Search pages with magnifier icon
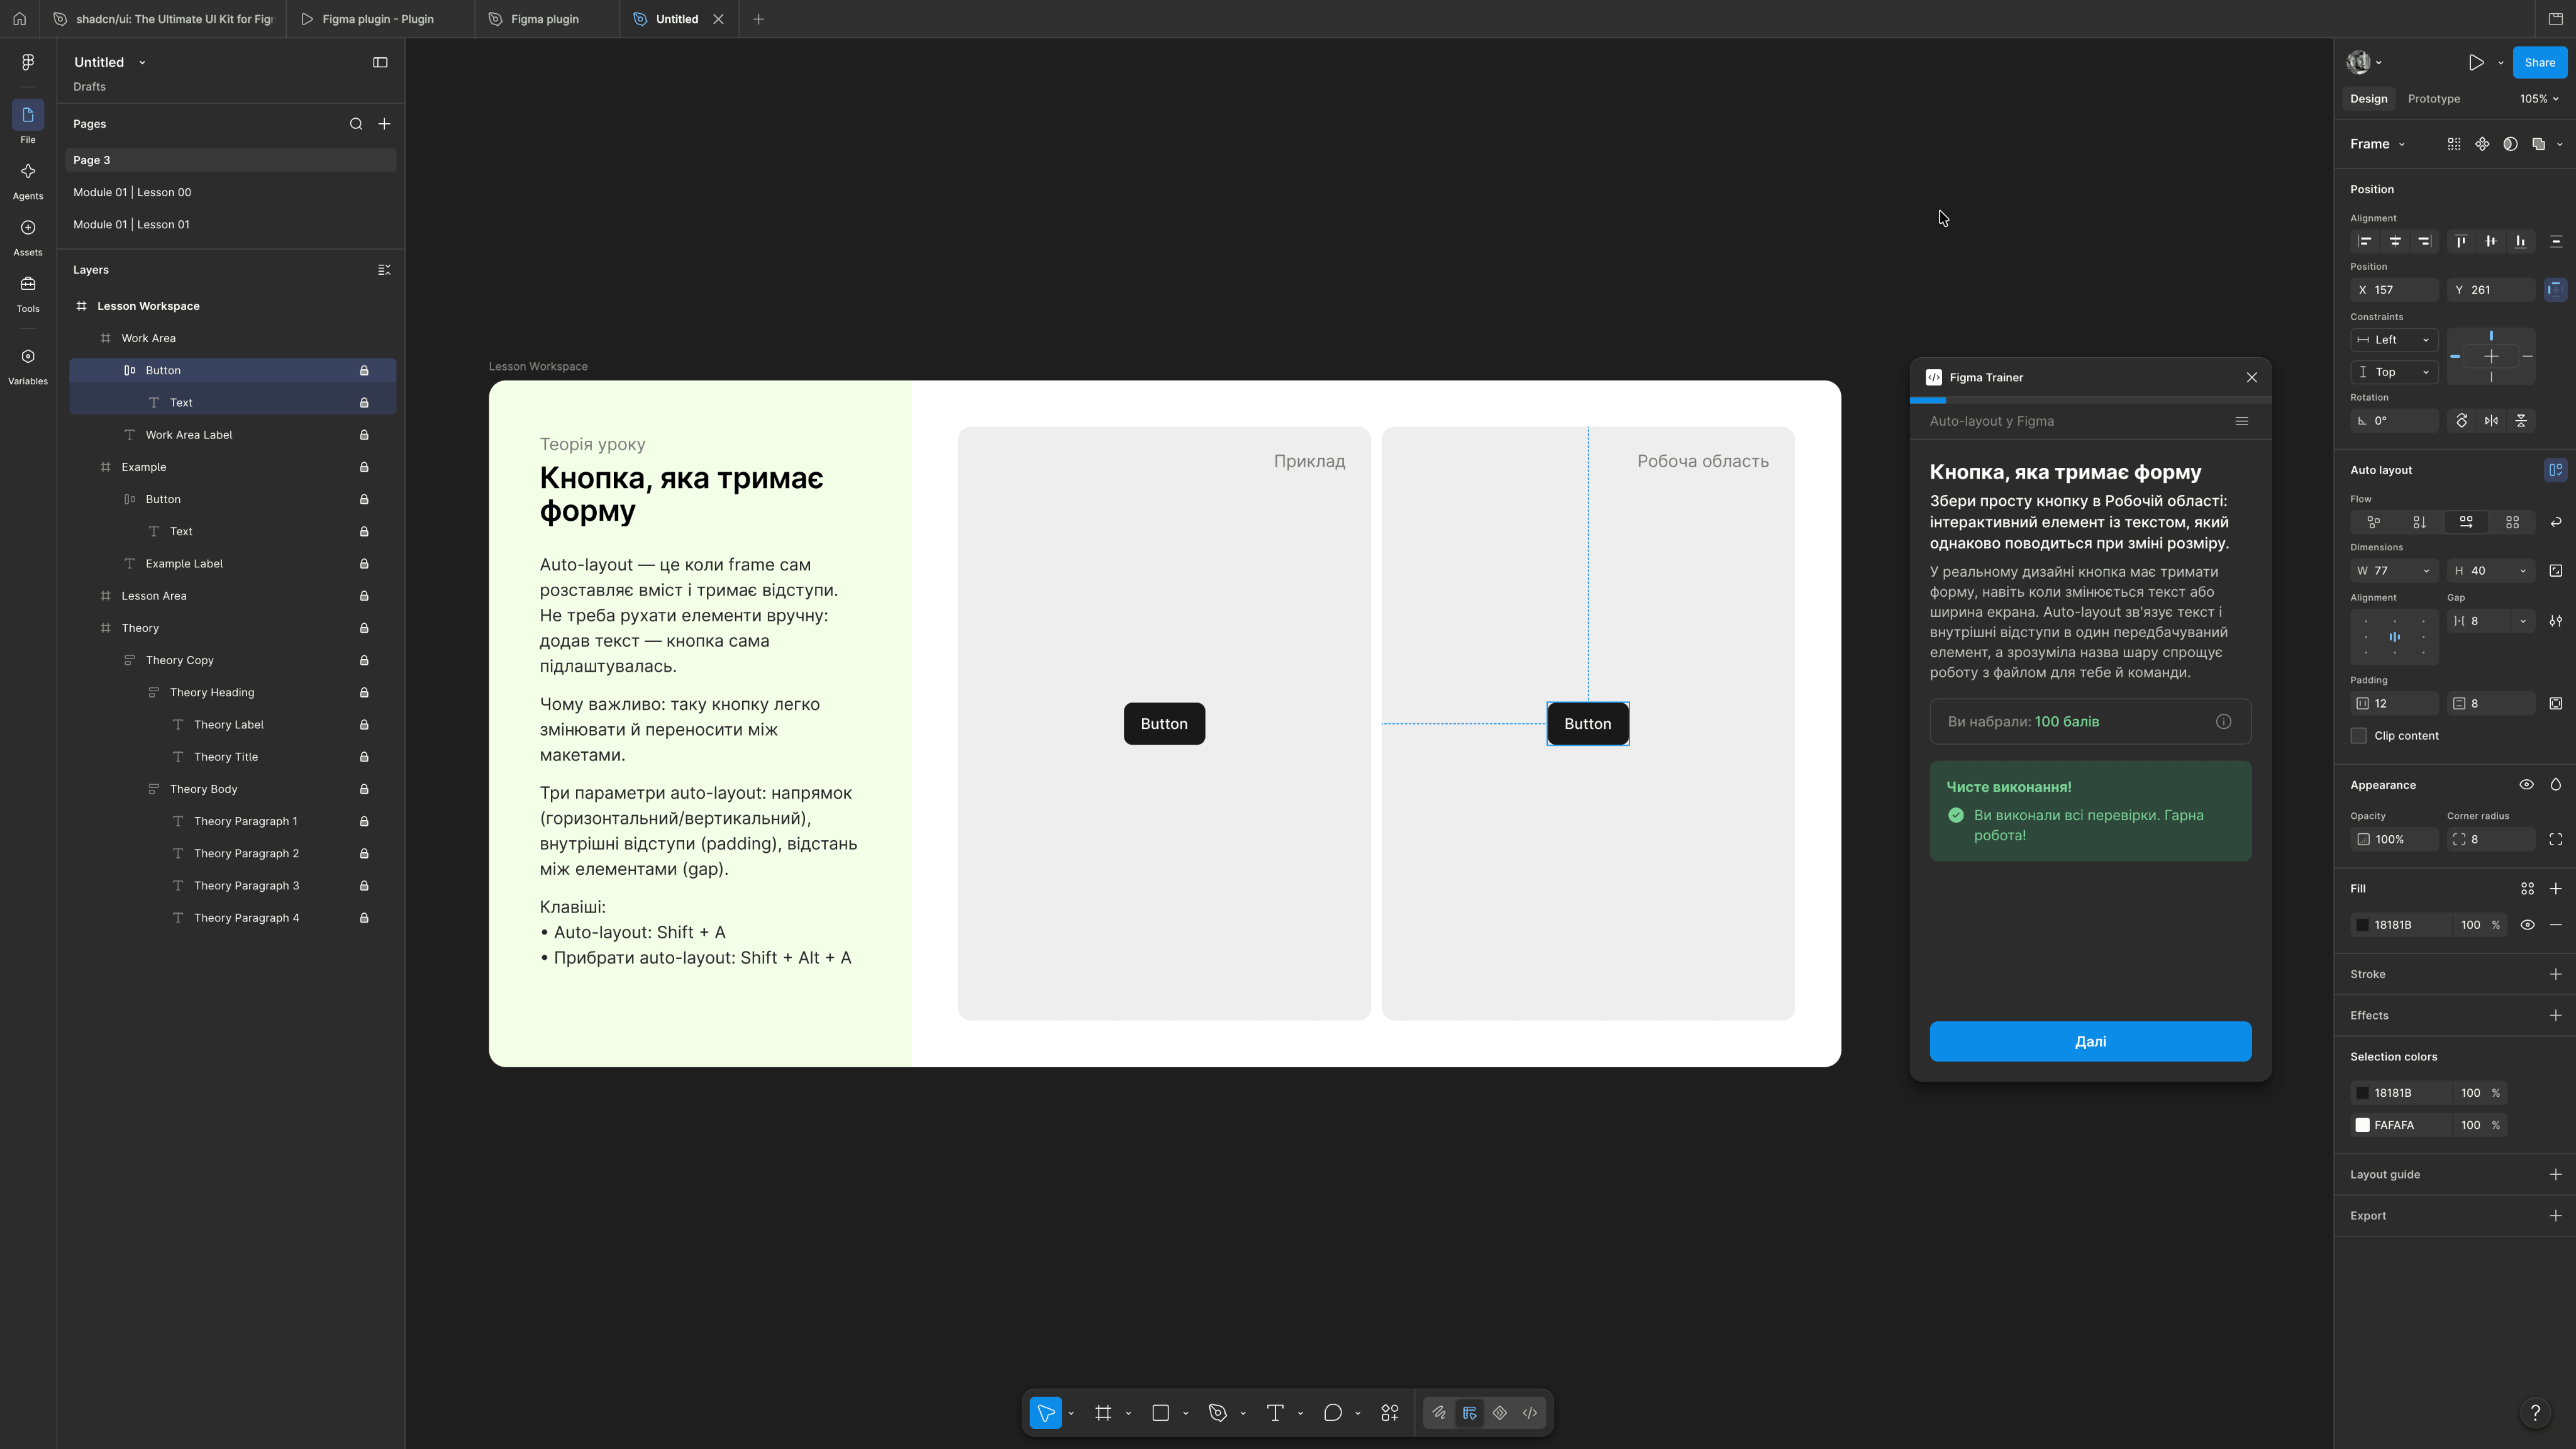This screenshot has width=2576, height=1449. (x=356, y=124)
